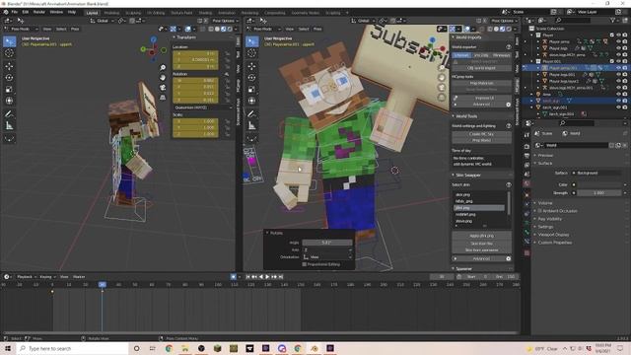
Task: Switch to the Layout workspace tab
Action: click(x=92, y=13)
